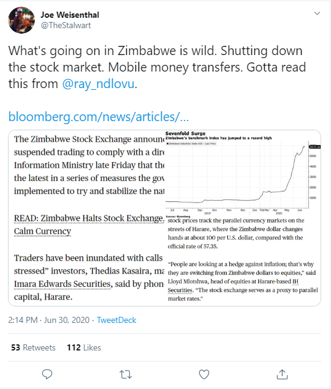Expand the tweet options chevron menu
Screen dimensions: 331x389
[317, 13]
